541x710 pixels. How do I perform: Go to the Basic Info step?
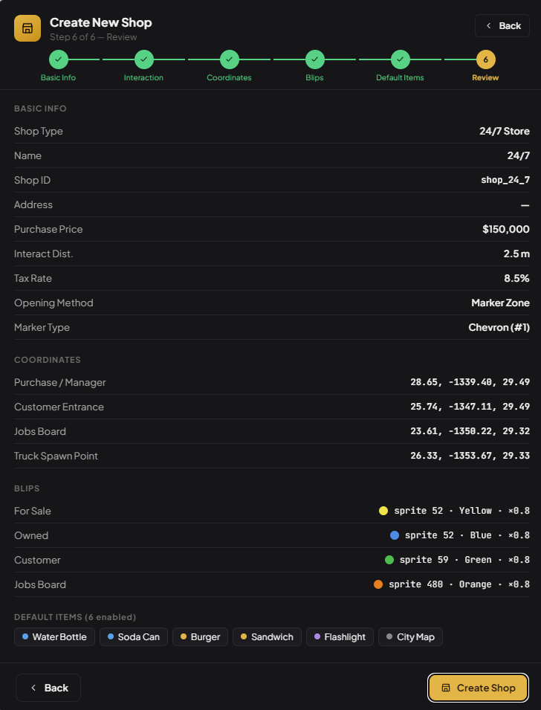(x=59, y=59)
